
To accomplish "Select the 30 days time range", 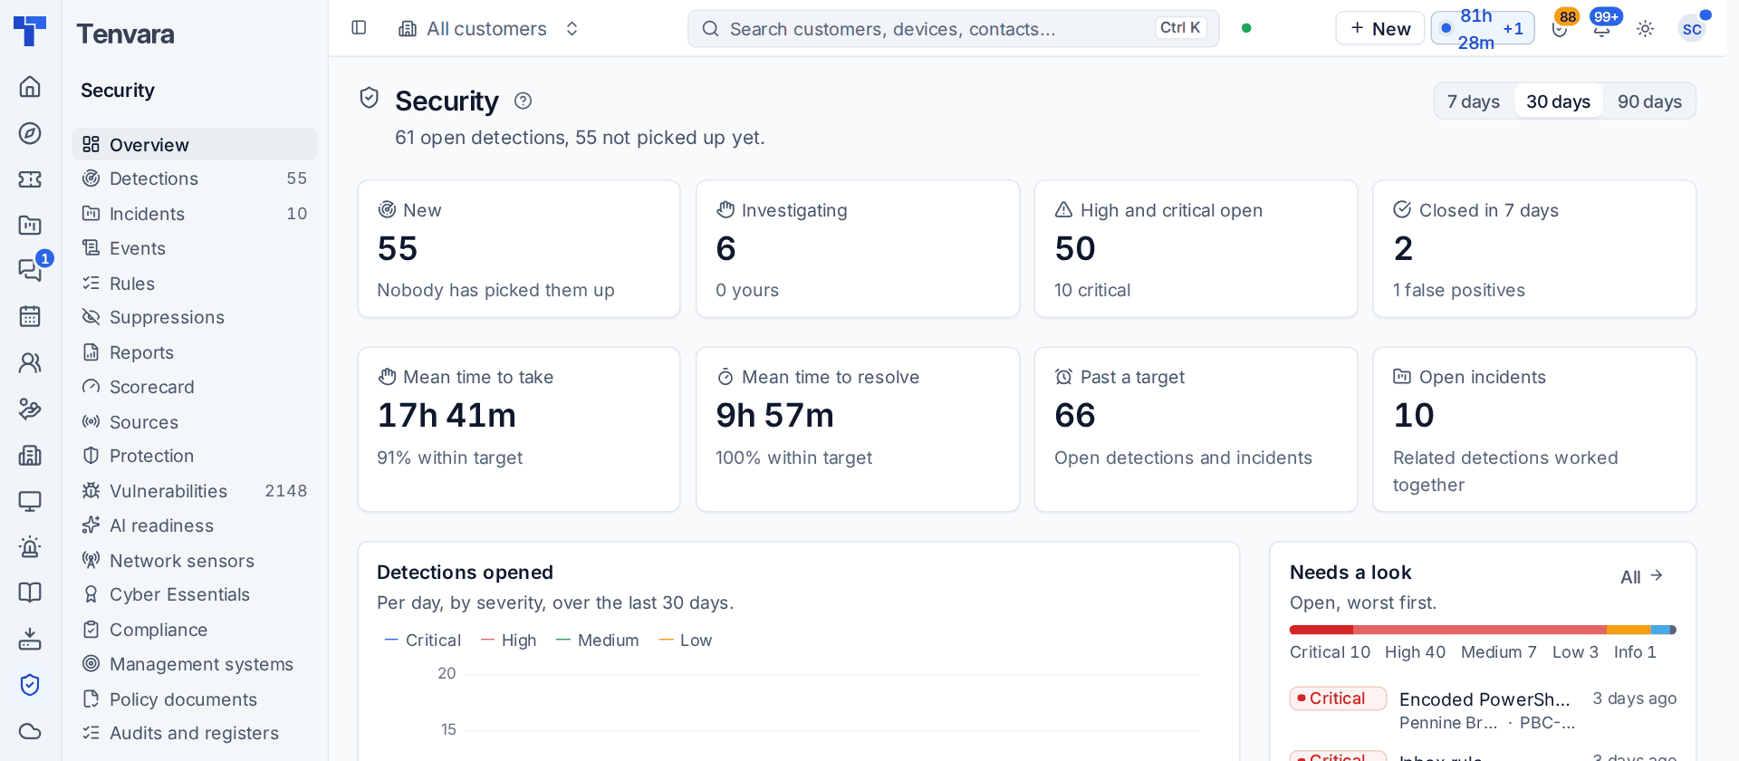I will click(x=1558, y=101).
